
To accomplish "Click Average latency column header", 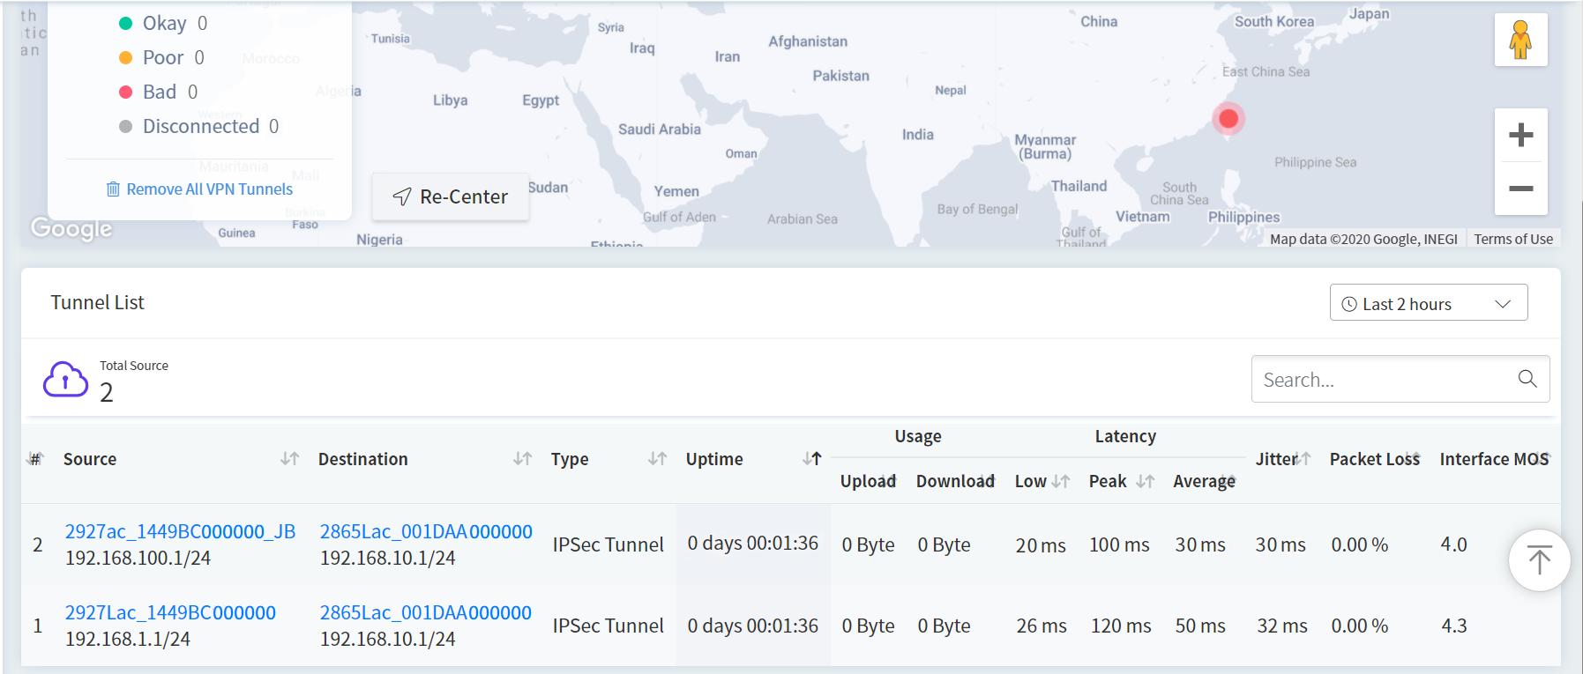I will click(x=1204, y=481).
